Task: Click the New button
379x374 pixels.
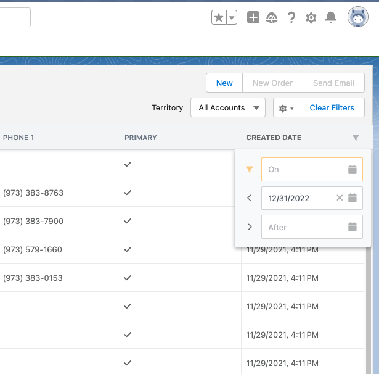Action: (224, 83)
